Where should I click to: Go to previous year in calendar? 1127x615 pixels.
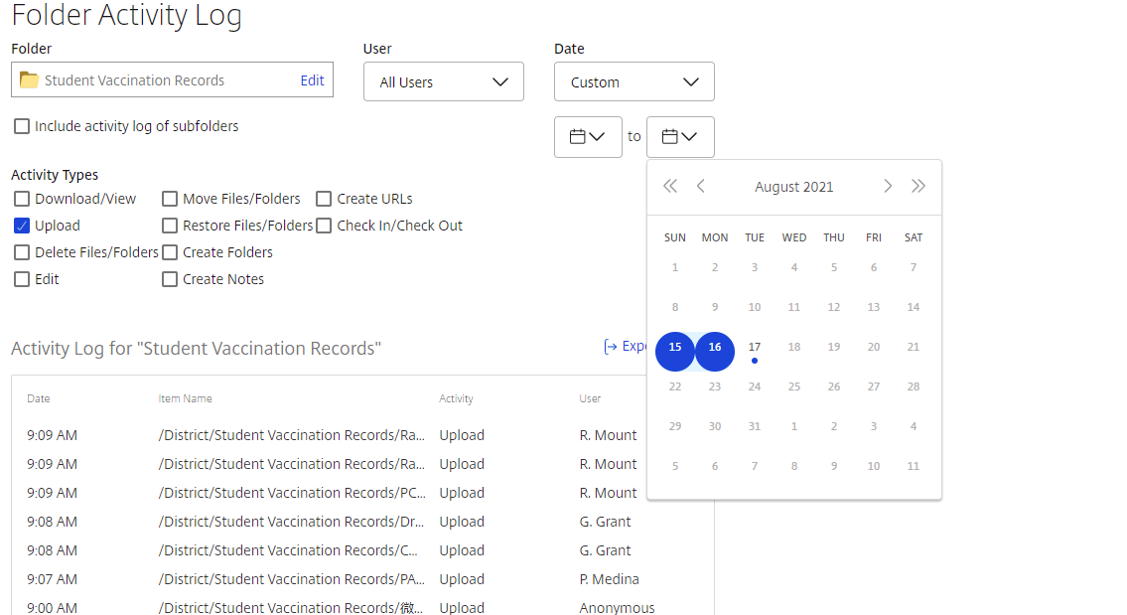coord(670,187)
